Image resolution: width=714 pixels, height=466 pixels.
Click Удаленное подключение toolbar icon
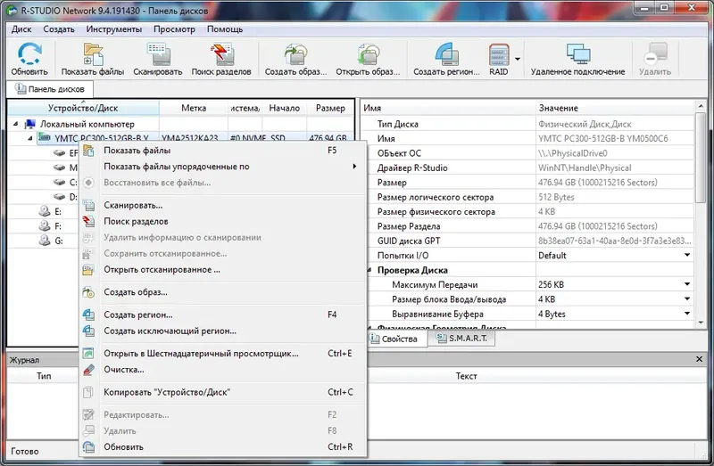tap(577, 59)
